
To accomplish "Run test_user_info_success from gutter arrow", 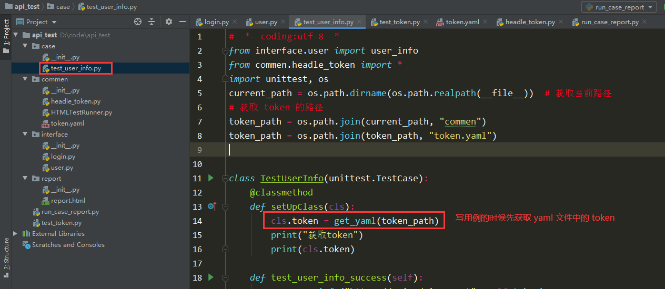I will click(211, 277).
